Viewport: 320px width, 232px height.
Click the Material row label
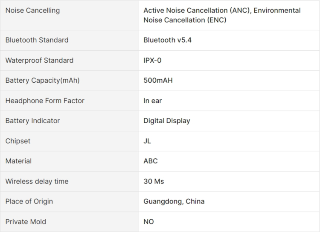coord(18,161)
